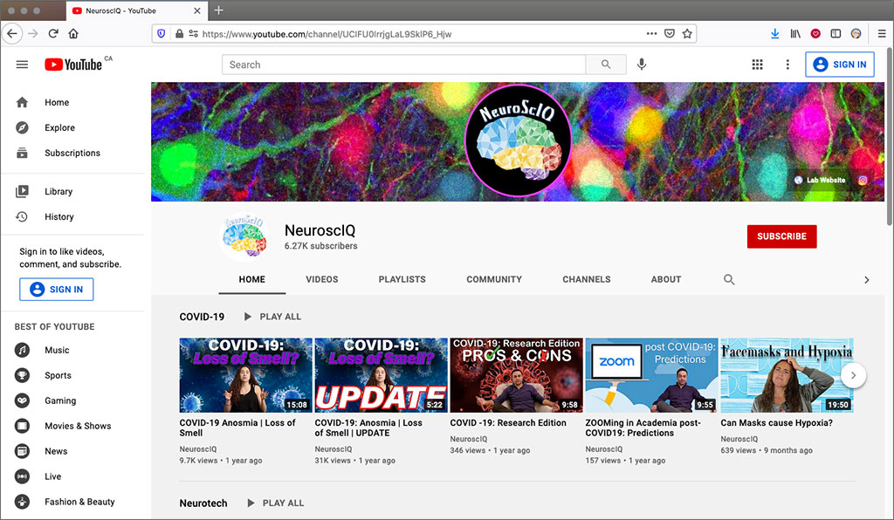Open Firefox library icon
The image size is (894, 520).
(795, 34)
